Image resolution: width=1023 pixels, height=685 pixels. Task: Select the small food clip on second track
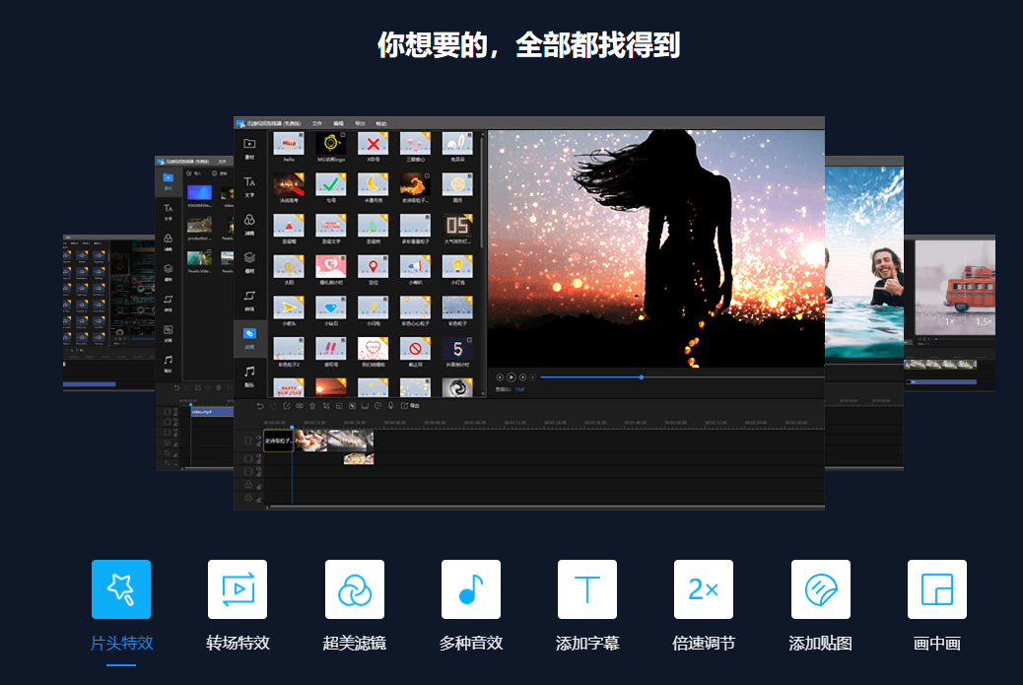(359, 459)
